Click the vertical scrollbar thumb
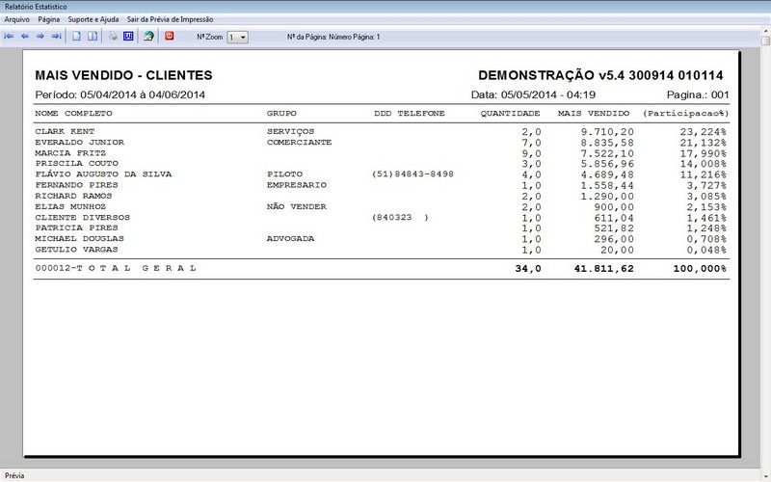Viewport: 771px width, 482px height. pos(765,40)
